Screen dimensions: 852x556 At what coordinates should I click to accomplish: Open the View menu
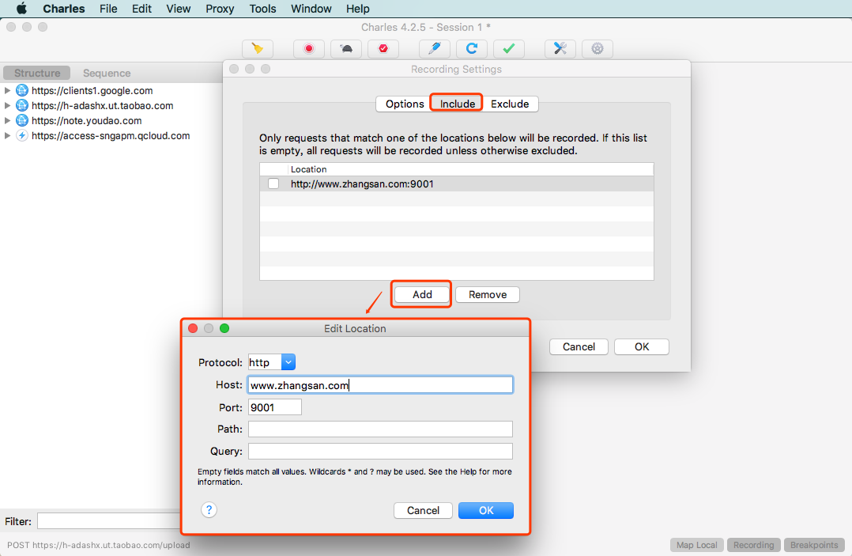(x=179, y=9)
